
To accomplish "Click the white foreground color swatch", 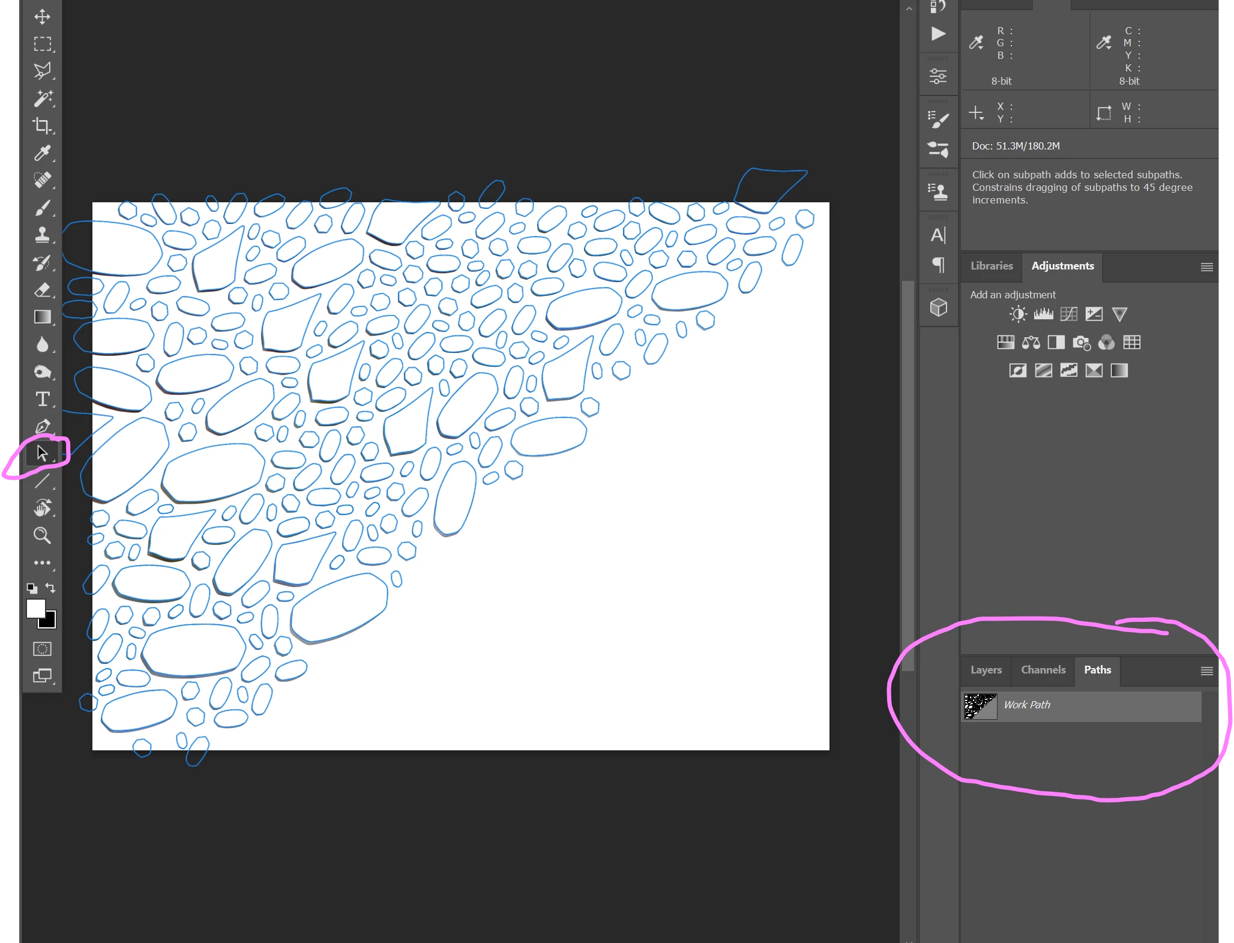I will pos(35,608).
